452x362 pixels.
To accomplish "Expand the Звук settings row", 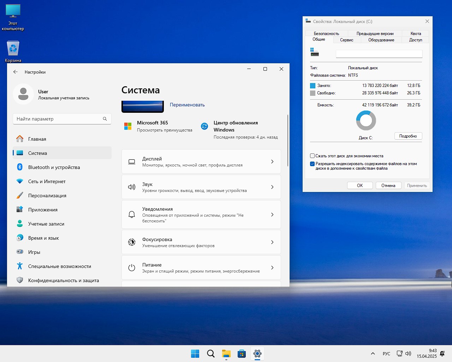I will pos(201,187).
